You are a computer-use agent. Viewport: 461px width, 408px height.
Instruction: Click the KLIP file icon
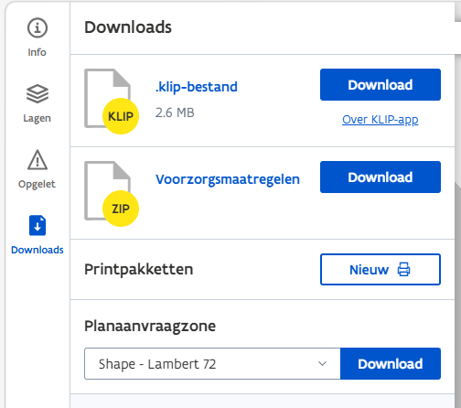(x=108, y=98)
